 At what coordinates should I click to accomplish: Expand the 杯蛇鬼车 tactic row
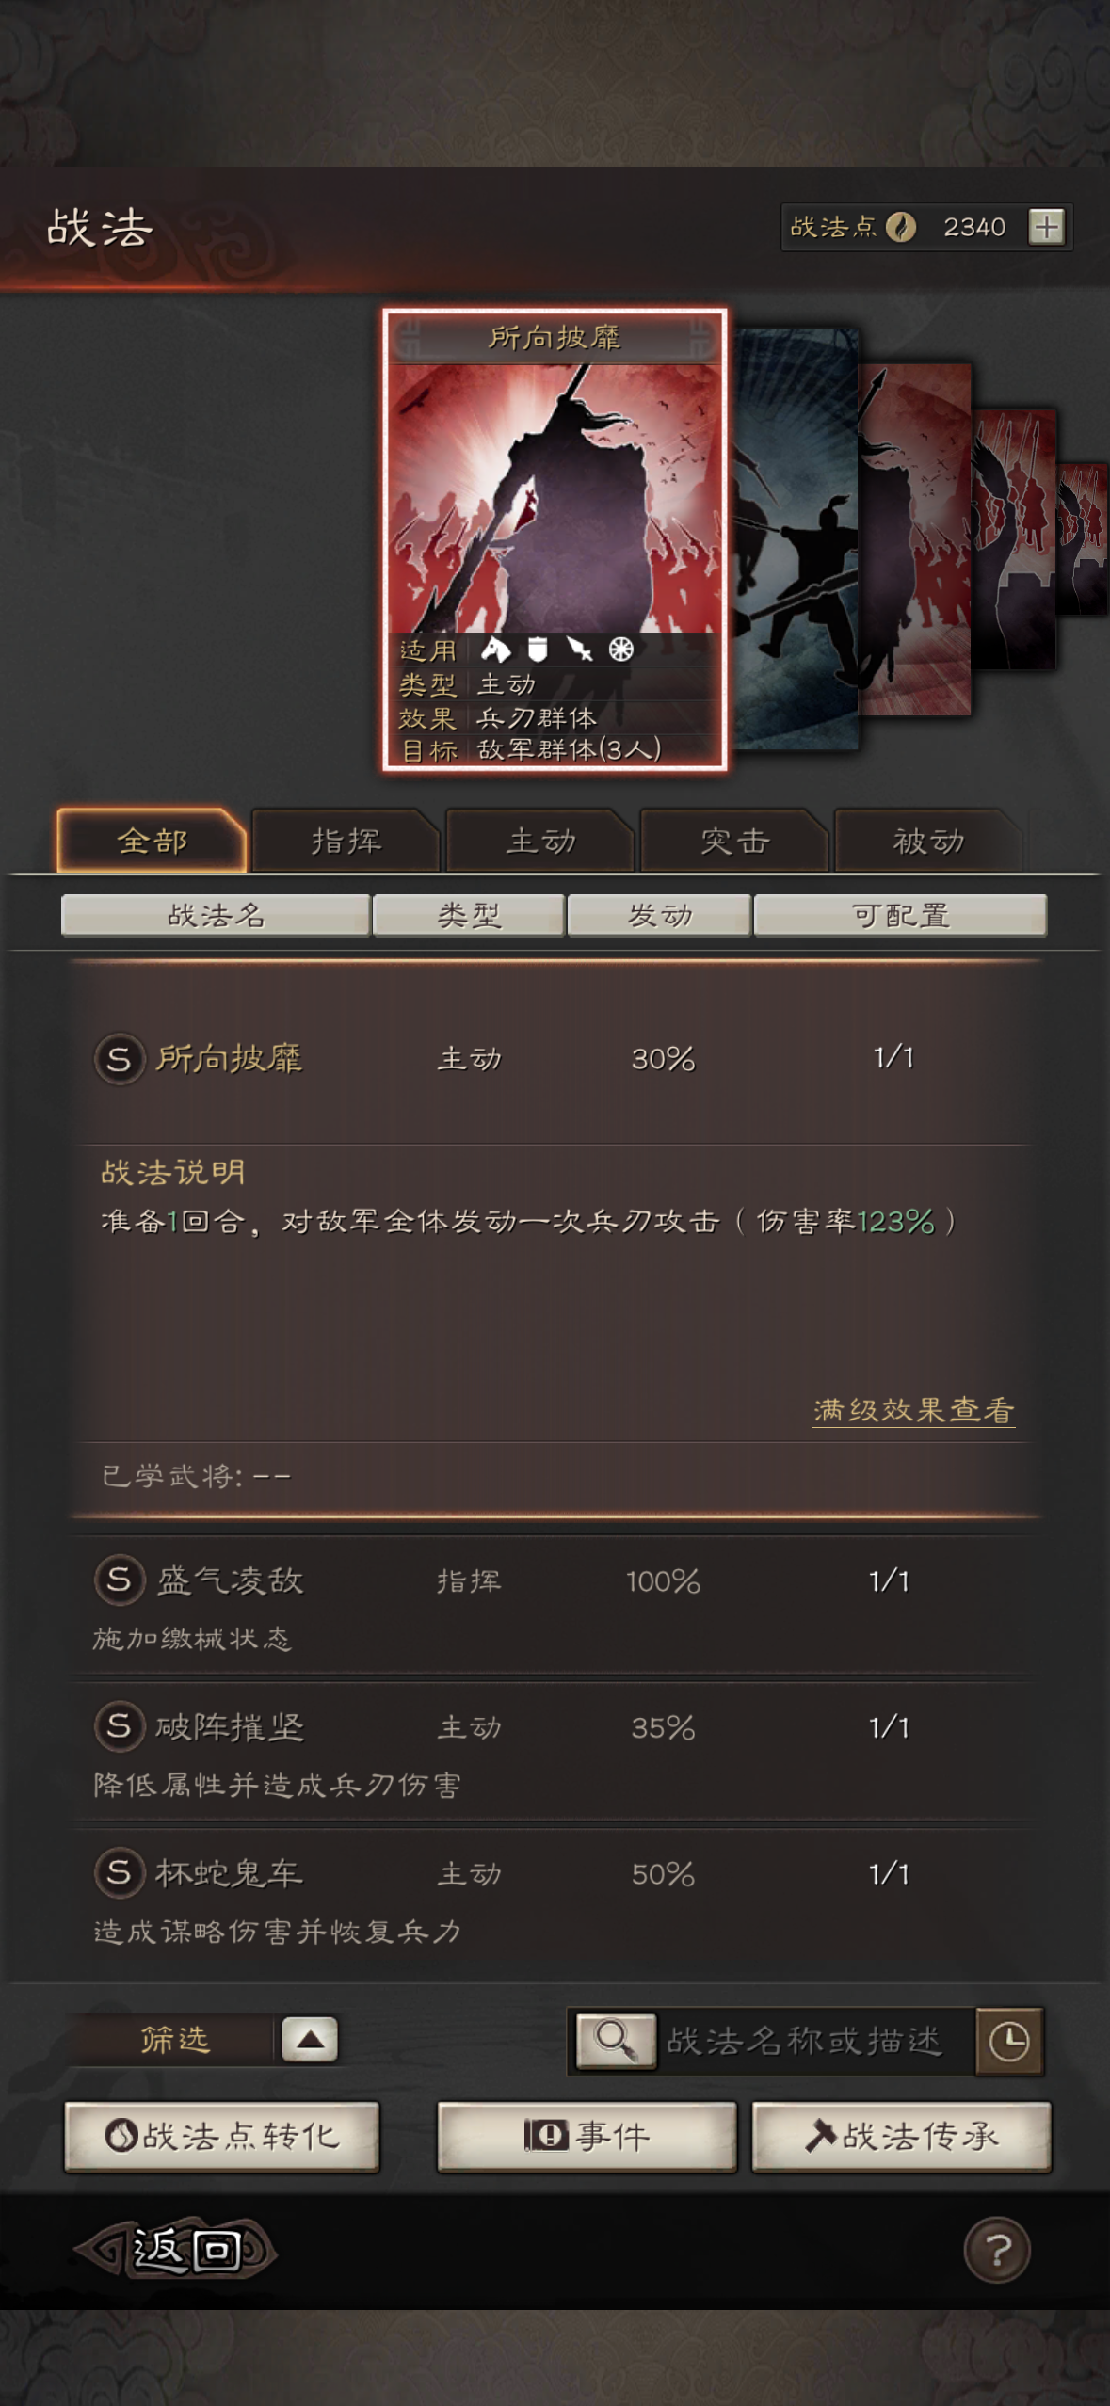pos(555,1899)
